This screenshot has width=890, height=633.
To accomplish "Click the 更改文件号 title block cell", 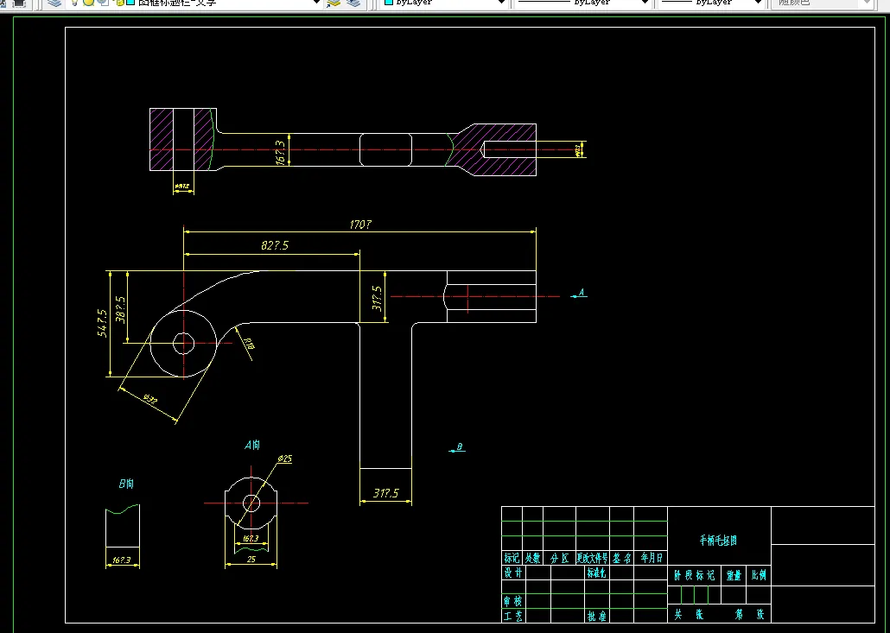I will (x=593, y=558).
